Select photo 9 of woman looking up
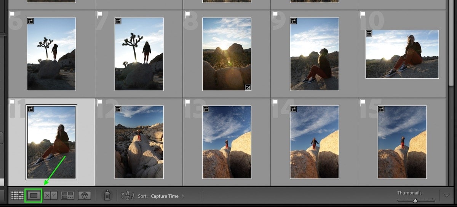This screenshot has width=457, height=207. pos(314,54)
